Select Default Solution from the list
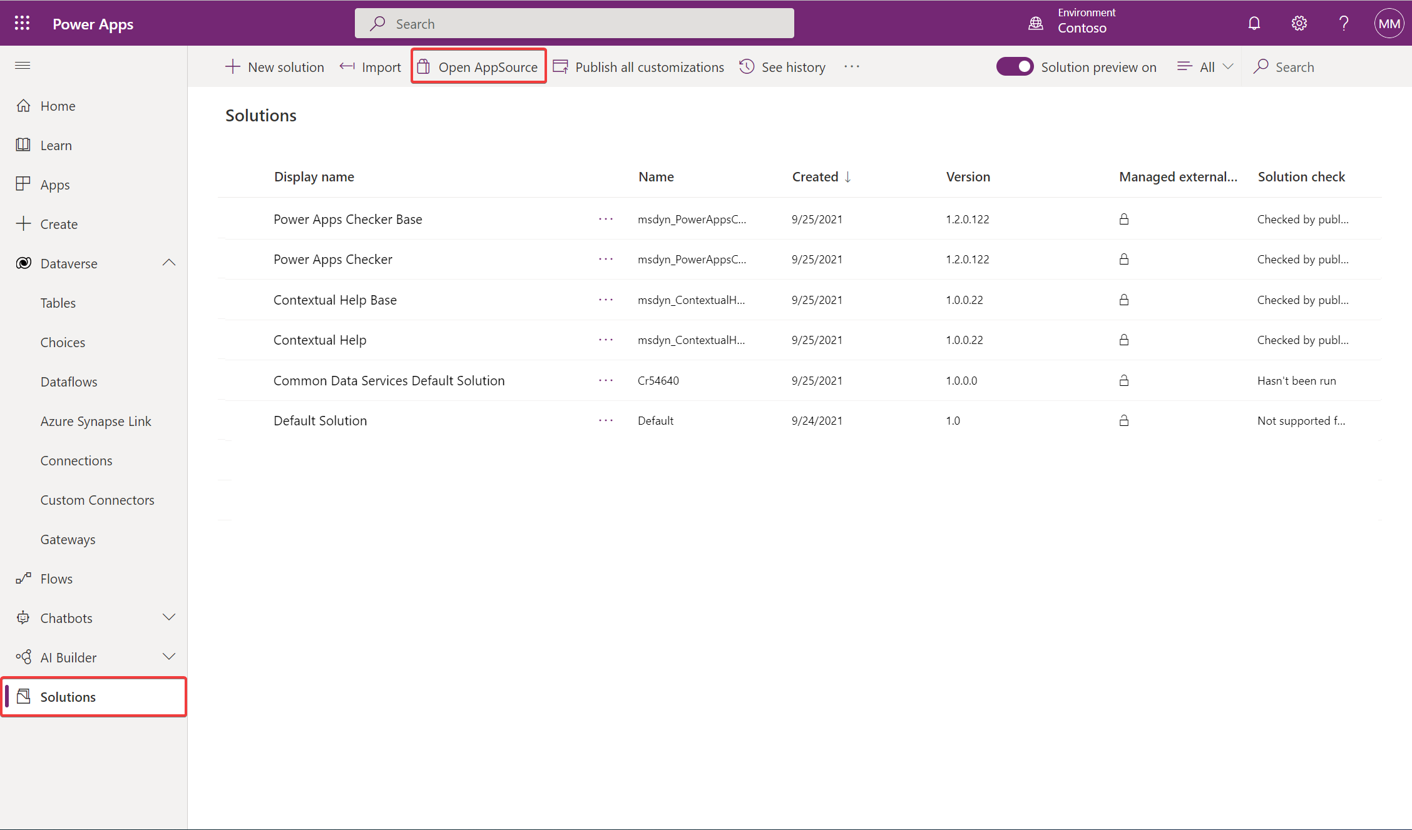This screenshot has width=1412, height=830. pos(319,420)
